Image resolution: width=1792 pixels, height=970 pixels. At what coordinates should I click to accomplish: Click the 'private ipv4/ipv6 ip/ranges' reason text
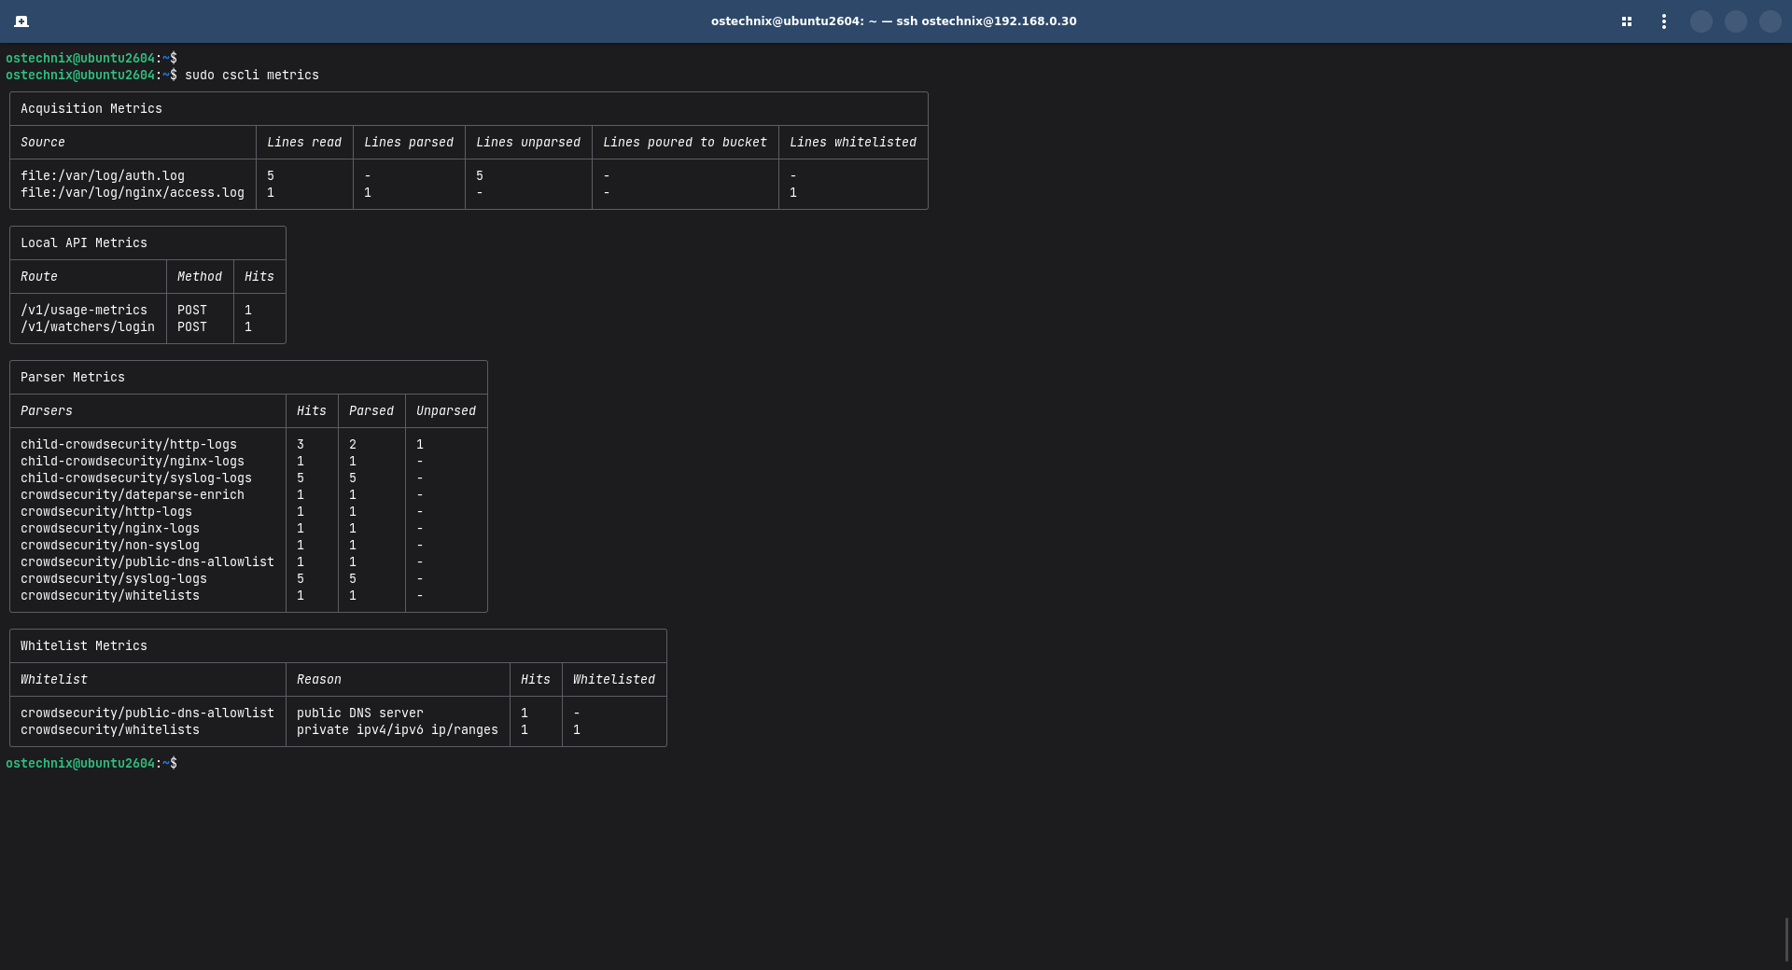tap(398, 730)
